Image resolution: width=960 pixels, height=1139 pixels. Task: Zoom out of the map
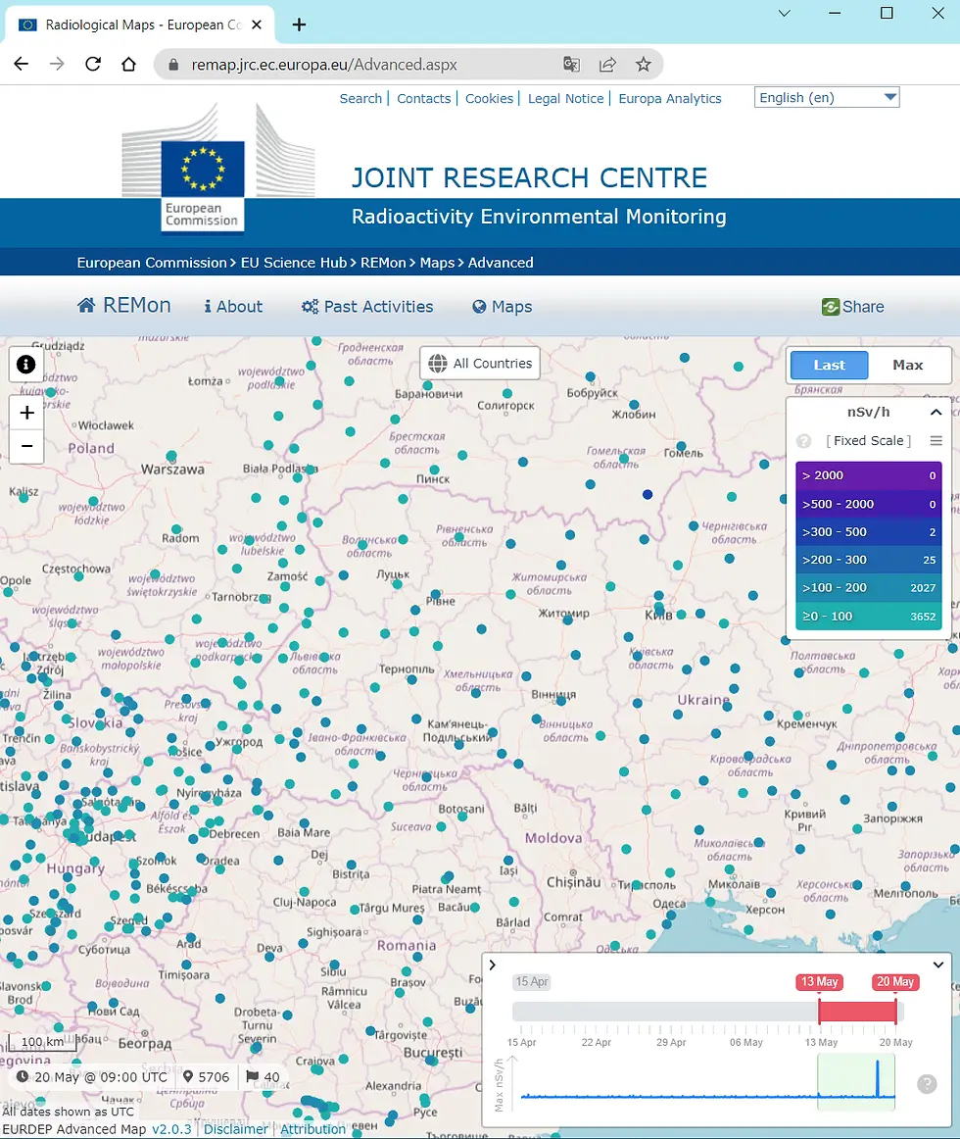click(x=26, y=446)
